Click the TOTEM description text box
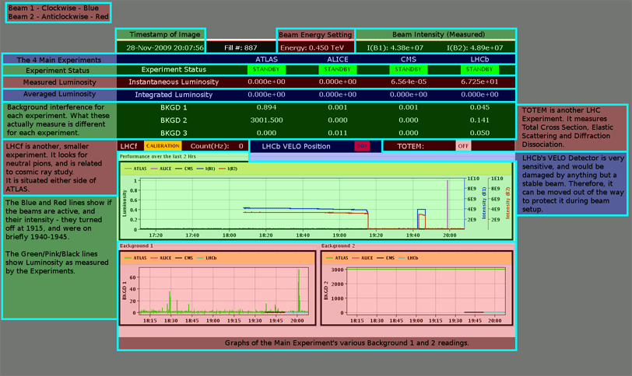Screen dimensions: 632x376 (571, 128)
